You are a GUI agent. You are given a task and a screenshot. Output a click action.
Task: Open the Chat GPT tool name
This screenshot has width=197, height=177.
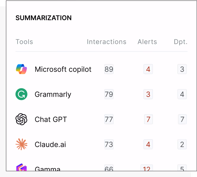(51, 119)
